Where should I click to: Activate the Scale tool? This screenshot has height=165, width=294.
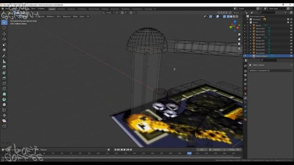pos(4,44)
